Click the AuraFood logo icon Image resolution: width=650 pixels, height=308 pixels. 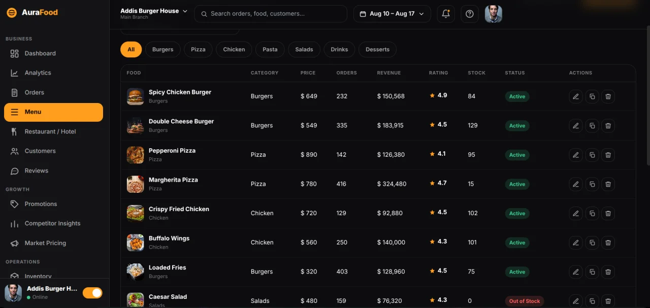[x=12, y=12]
